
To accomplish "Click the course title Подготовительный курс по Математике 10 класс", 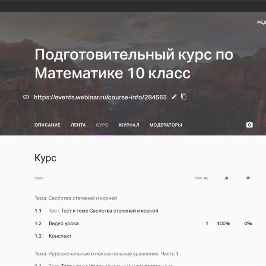I will [134, 63].
